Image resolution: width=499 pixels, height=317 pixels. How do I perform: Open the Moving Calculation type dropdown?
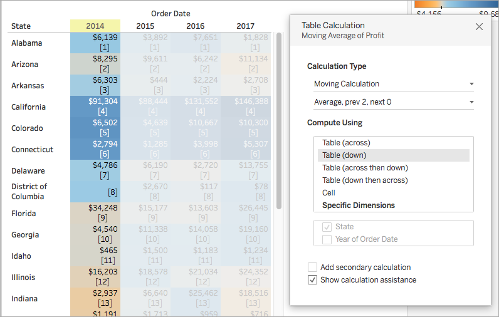point(393,84)
